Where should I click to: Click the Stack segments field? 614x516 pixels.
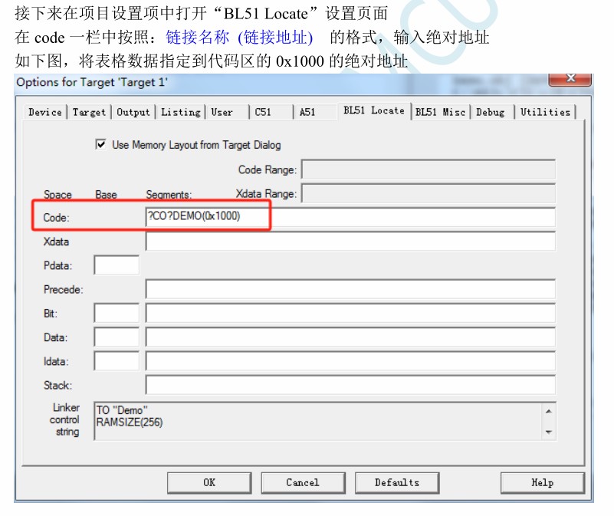(x=350, y=385)
